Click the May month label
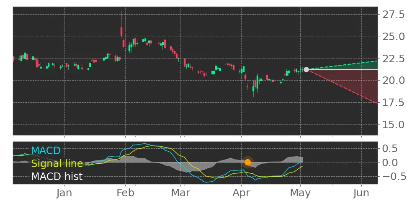This screenshot has height=203, width=407. point(300,193)
